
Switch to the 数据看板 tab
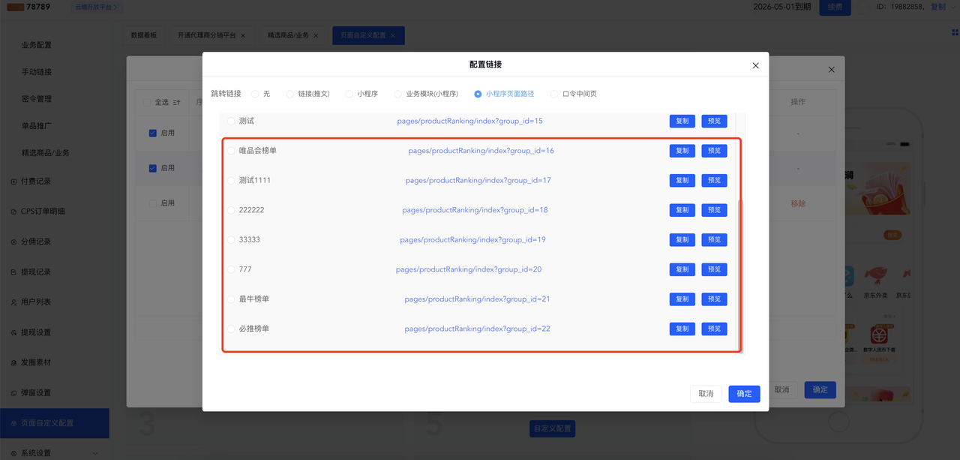click(x=143, y=35)
